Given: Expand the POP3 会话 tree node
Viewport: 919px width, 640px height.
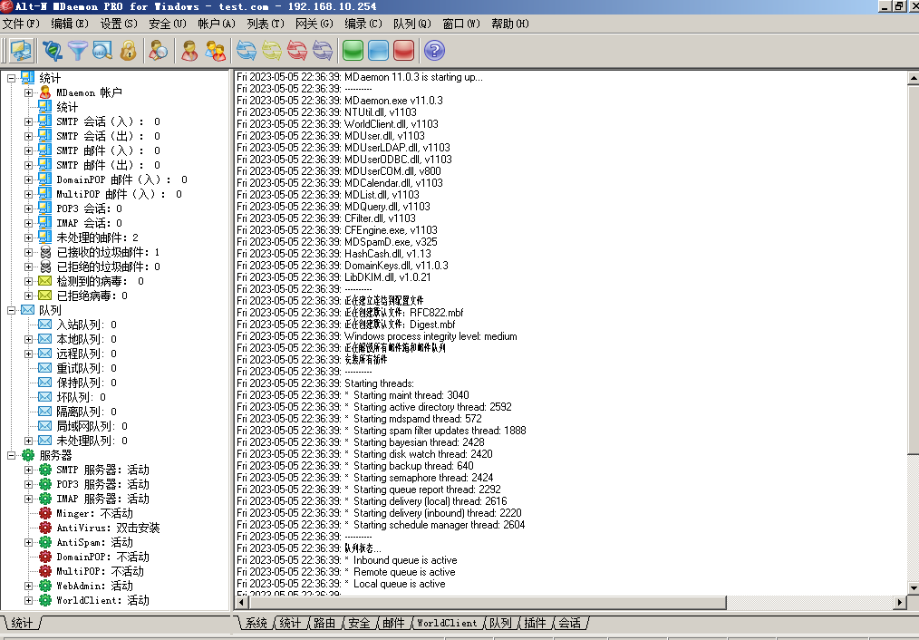Looking at the screenshot, I should pos(28,208).
